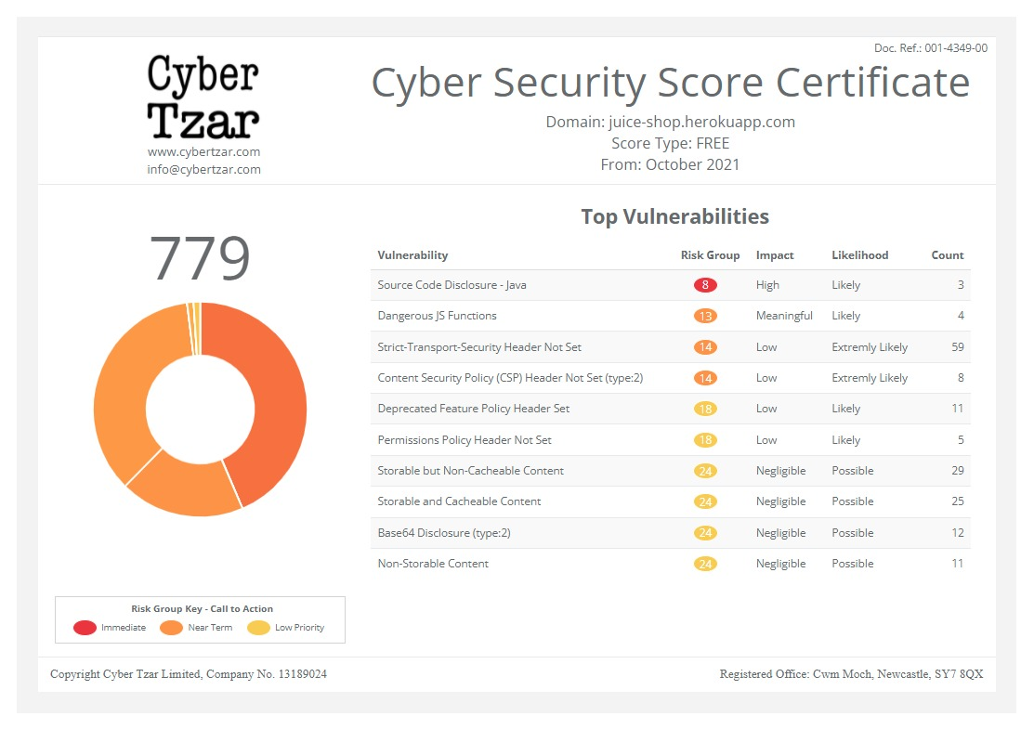Open the www.cybertzar.com link
The width and height of the screenshot is (1034, 729).
[x=203, y=151]
